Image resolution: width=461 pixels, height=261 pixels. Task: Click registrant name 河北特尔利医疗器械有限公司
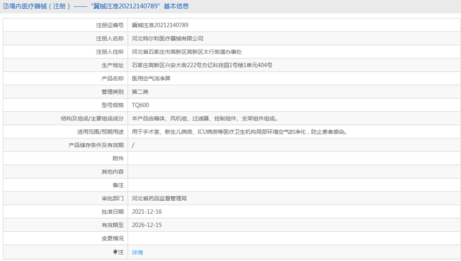point(168,39)
